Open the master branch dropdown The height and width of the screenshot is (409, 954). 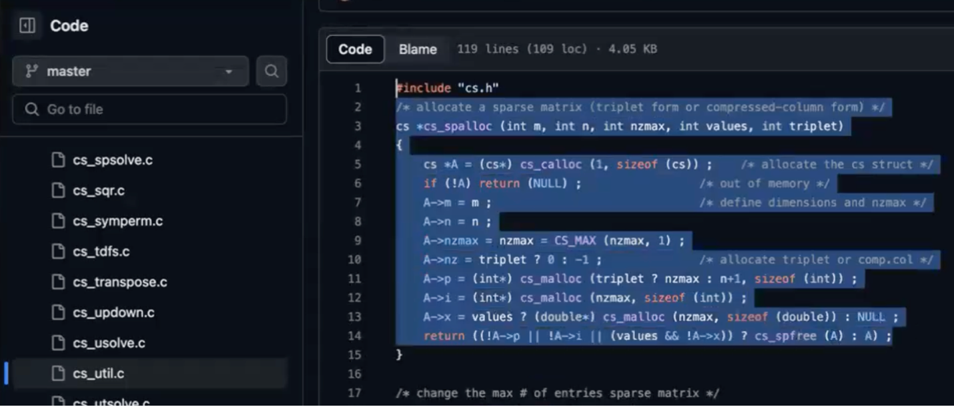click(130, 71)
